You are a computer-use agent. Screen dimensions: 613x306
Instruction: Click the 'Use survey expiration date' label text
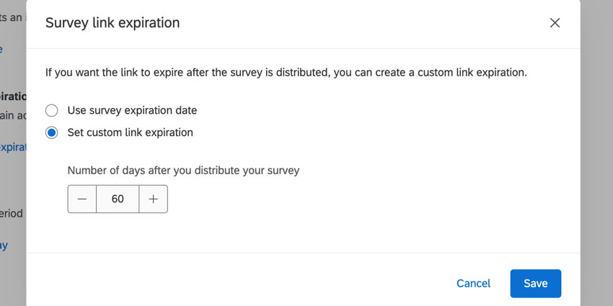[x=132, y=111]
